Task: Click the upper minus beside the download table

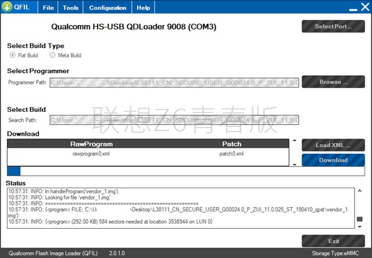Action: (x=295, y=140)
